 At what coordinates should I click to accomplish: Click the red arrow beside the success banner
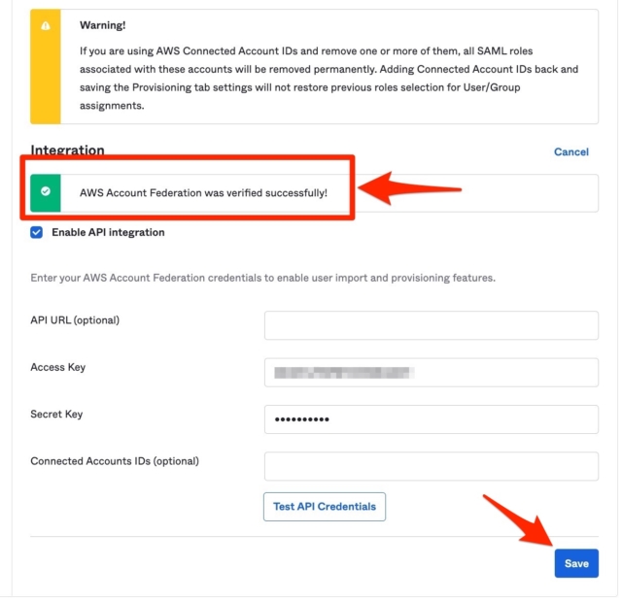pos(410,189)
